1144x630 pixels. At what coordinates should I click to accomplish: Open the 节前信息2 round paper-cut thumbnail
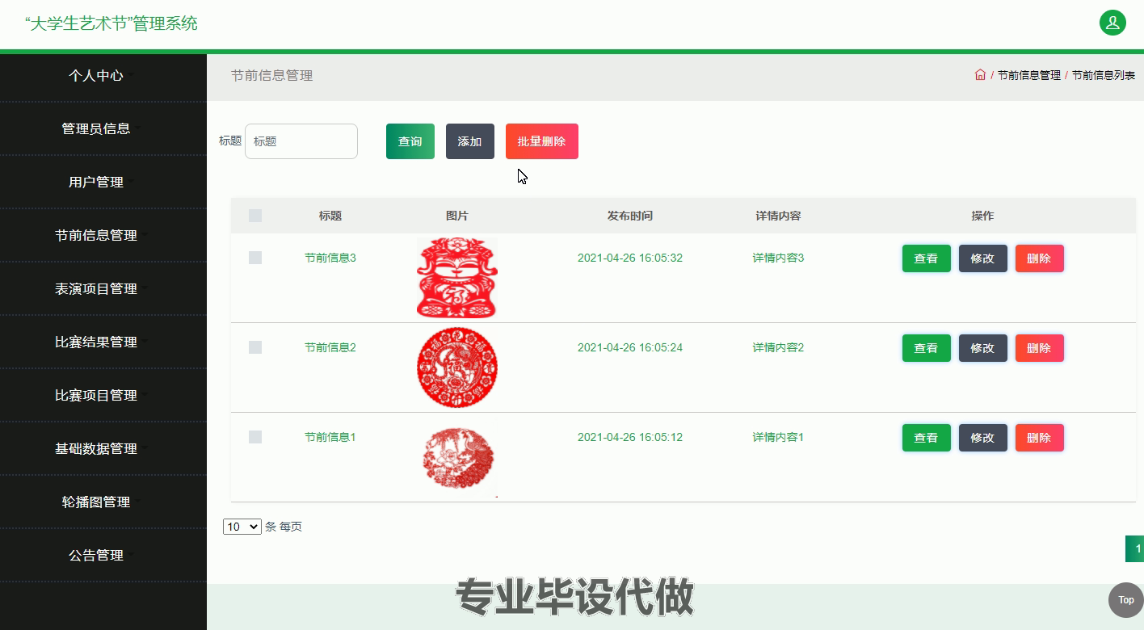pos(457,367)
